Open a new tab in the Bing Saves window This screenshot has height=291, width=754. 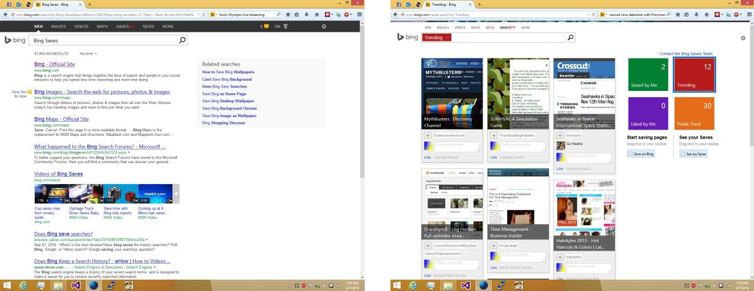click(89, 4)
